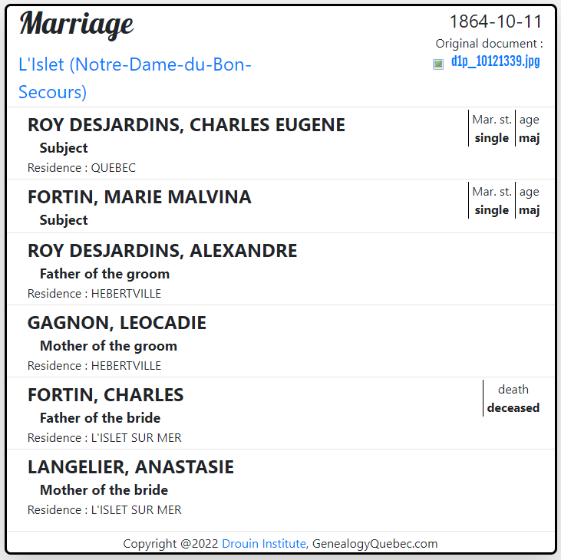Select name FORTIN, MARIE MALVINA

(x=140, y=197)
